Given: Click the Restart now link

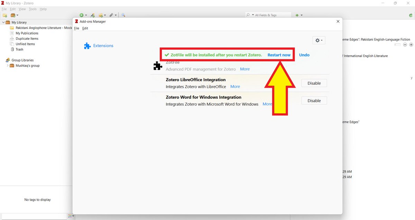Looking at the screenshot, I should [x=279, y=55].
